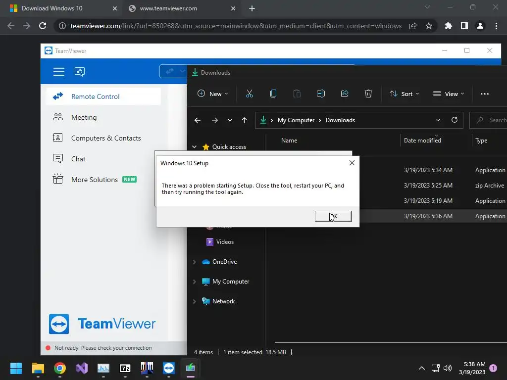Click My Computer in address breadcrumb
The image size is (507, 380).
click(296, 120)
